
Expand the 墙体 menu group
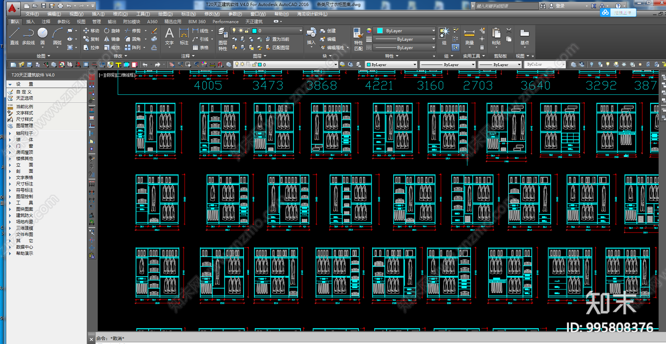click(10, 140)
